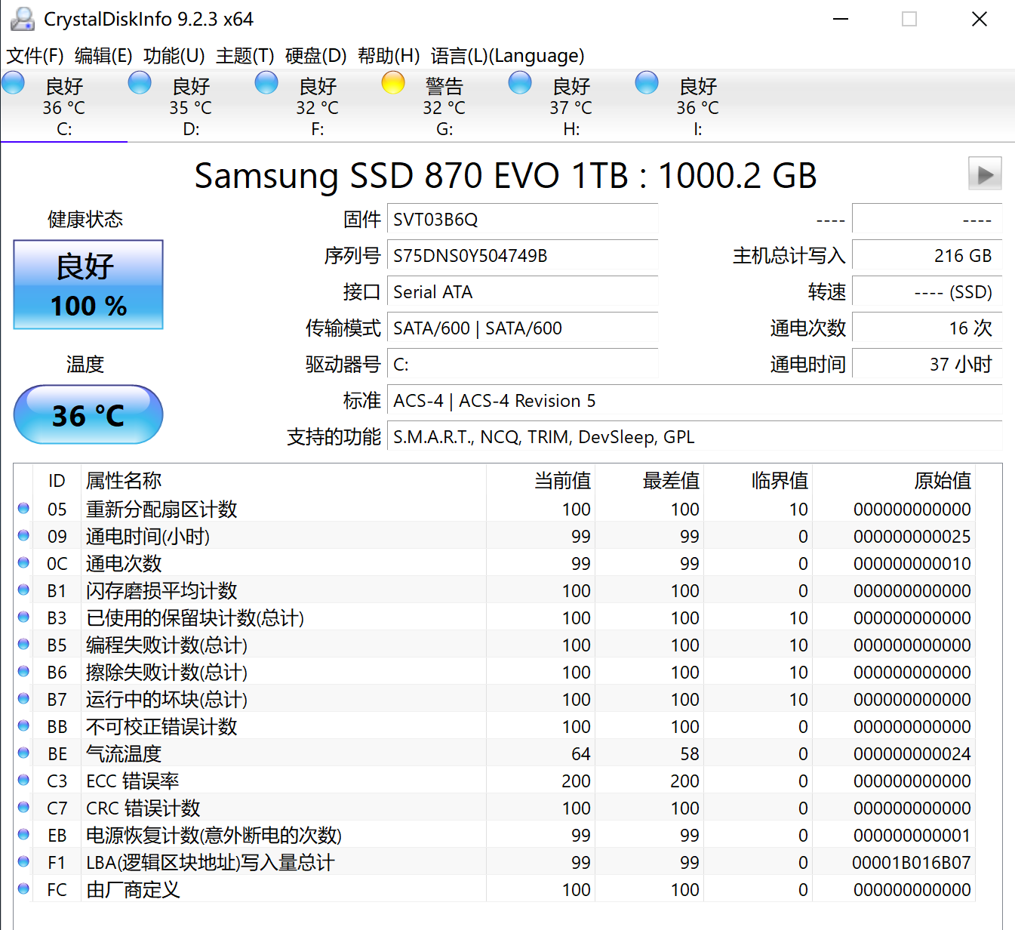The height and width of the screenshot is (930, 1015).
Task: Click status dot for 运行中的坏块 row
Action: (23, 699)
